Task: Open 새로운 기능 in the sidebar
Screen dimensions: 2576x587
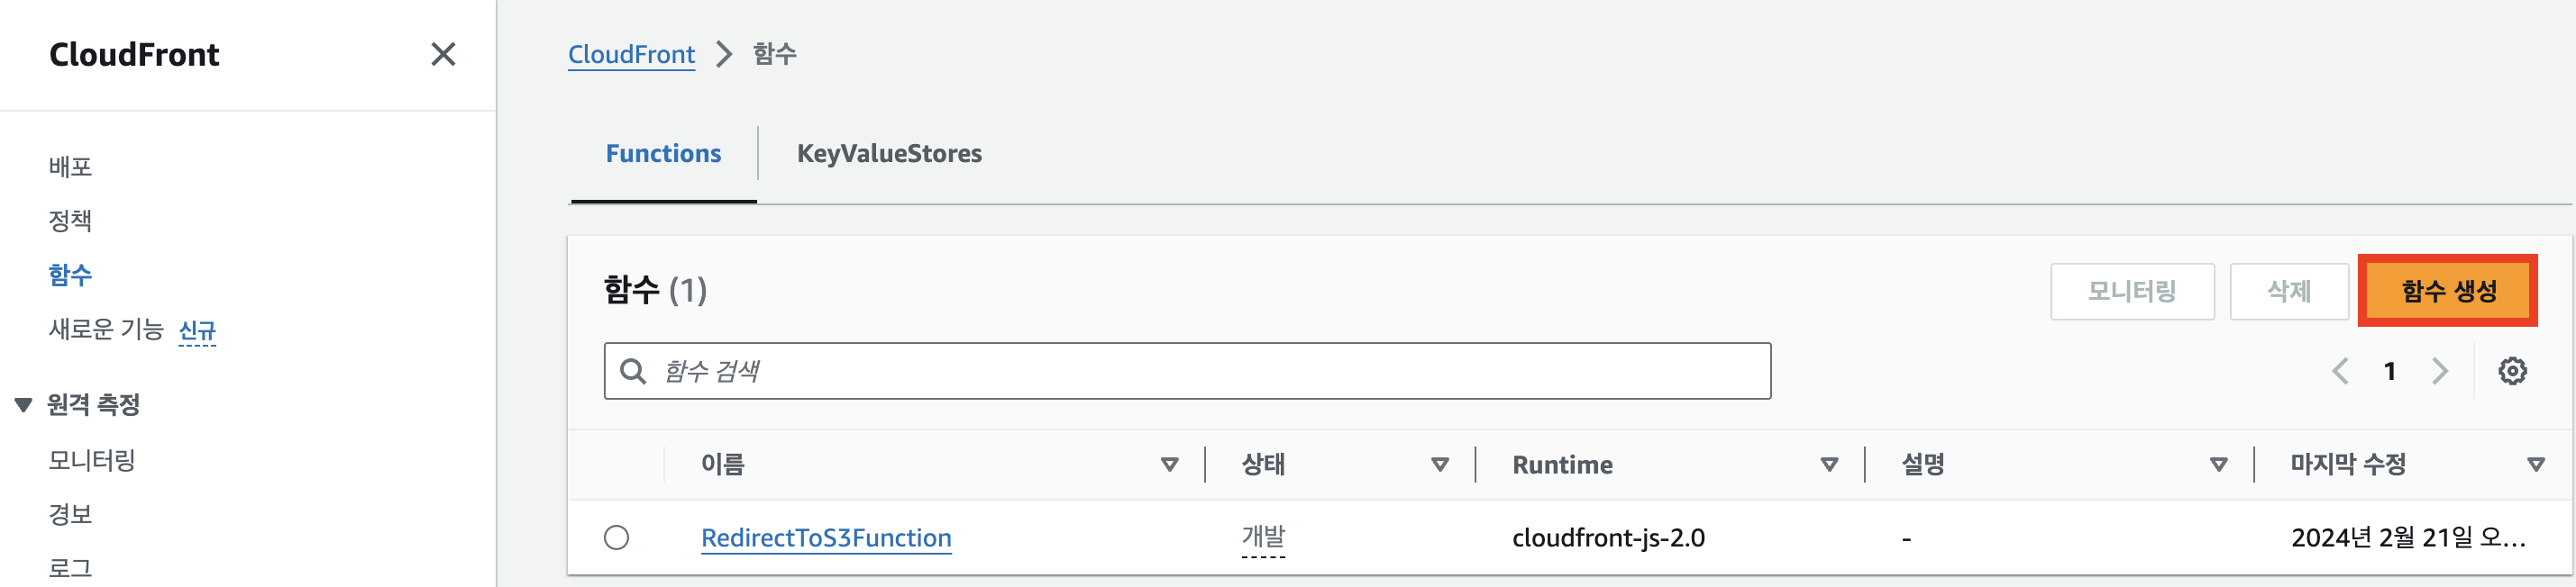Action: (106, 330)
